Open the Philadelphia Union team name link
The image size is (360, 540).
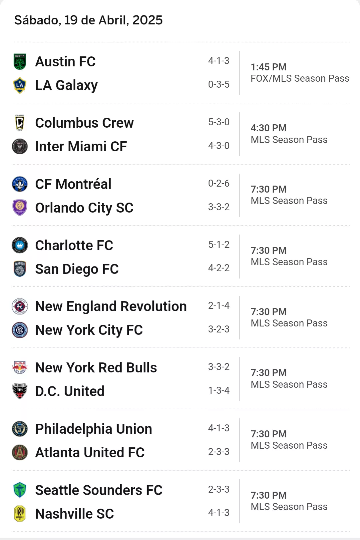(x=93, y=429)
